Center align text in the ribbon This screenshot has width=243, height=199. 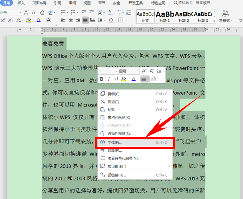click(71, 20)
